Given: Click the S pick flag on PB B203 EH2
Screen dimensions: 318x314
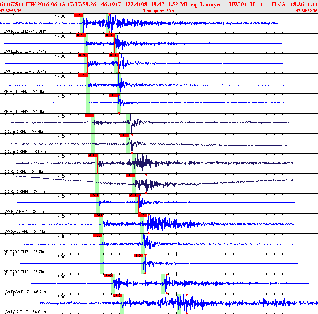Looking at the screenshot, I should (138, 256).
